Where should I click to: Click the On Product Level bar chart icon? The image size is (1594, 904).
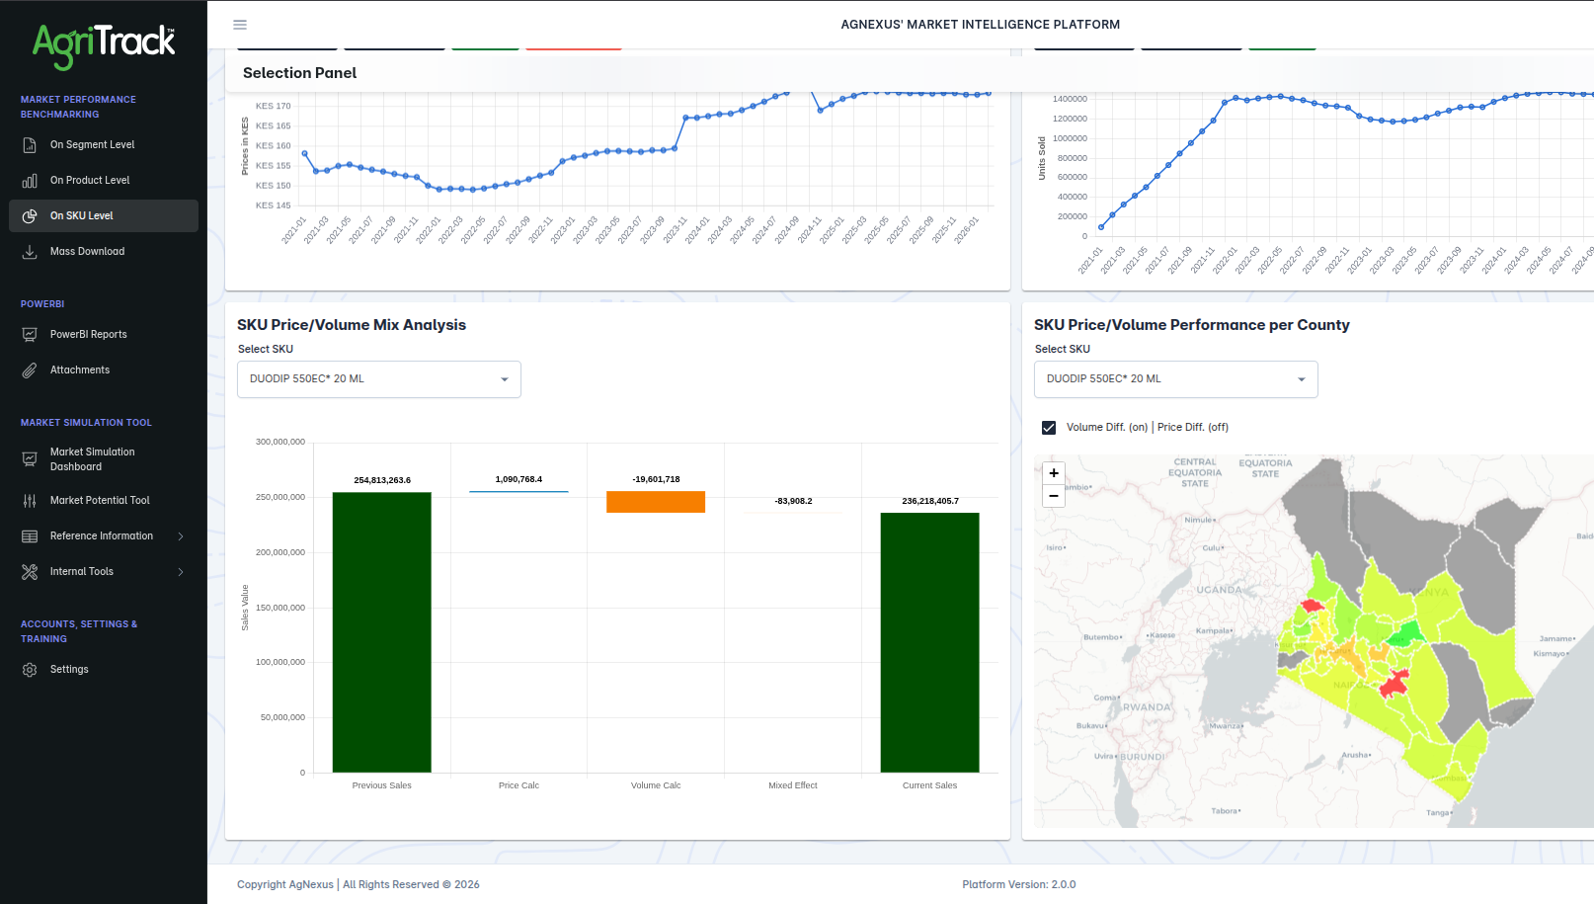click(30, 181)
